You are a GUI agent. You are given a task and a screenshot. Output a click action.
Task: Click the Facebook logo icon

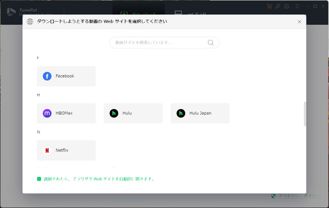tap(47, 76)
